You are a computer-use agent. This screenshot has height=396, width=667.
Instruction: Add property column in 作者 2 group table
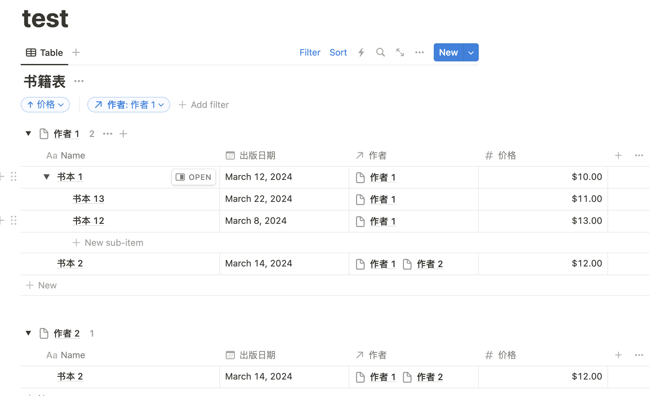click(x=618, y=355)
